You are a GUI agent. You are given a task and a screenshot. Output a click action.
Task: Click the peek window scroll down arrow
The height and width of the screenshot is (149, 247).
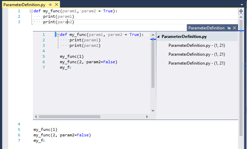click(153, 111)
